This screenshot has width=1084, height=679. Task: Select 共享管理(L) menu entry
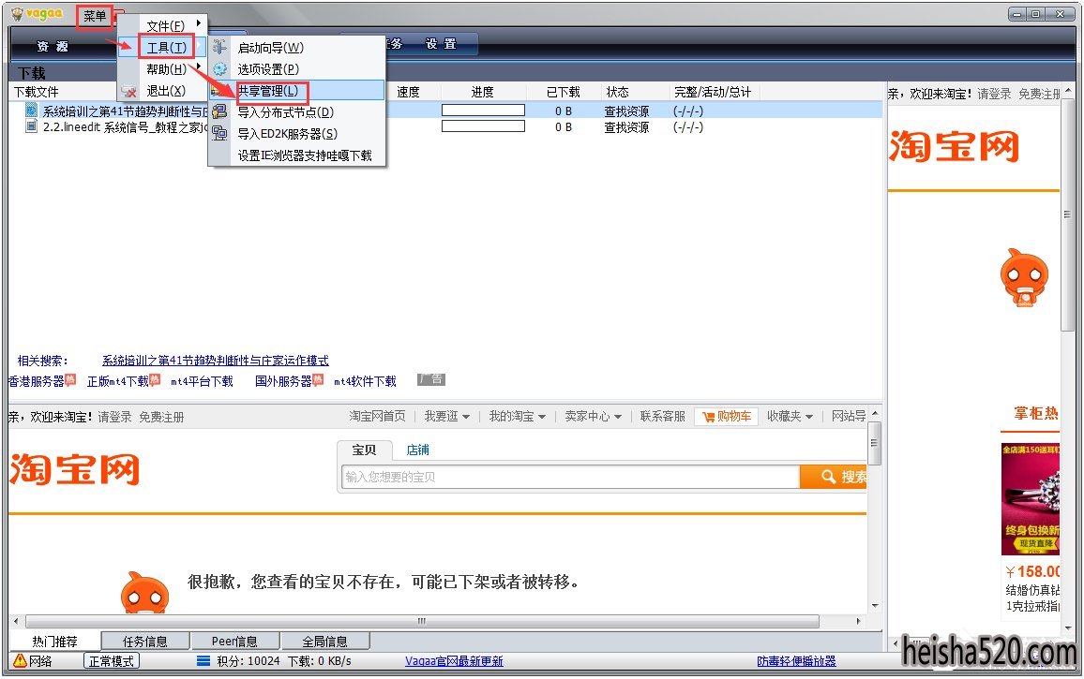(268, 91)
